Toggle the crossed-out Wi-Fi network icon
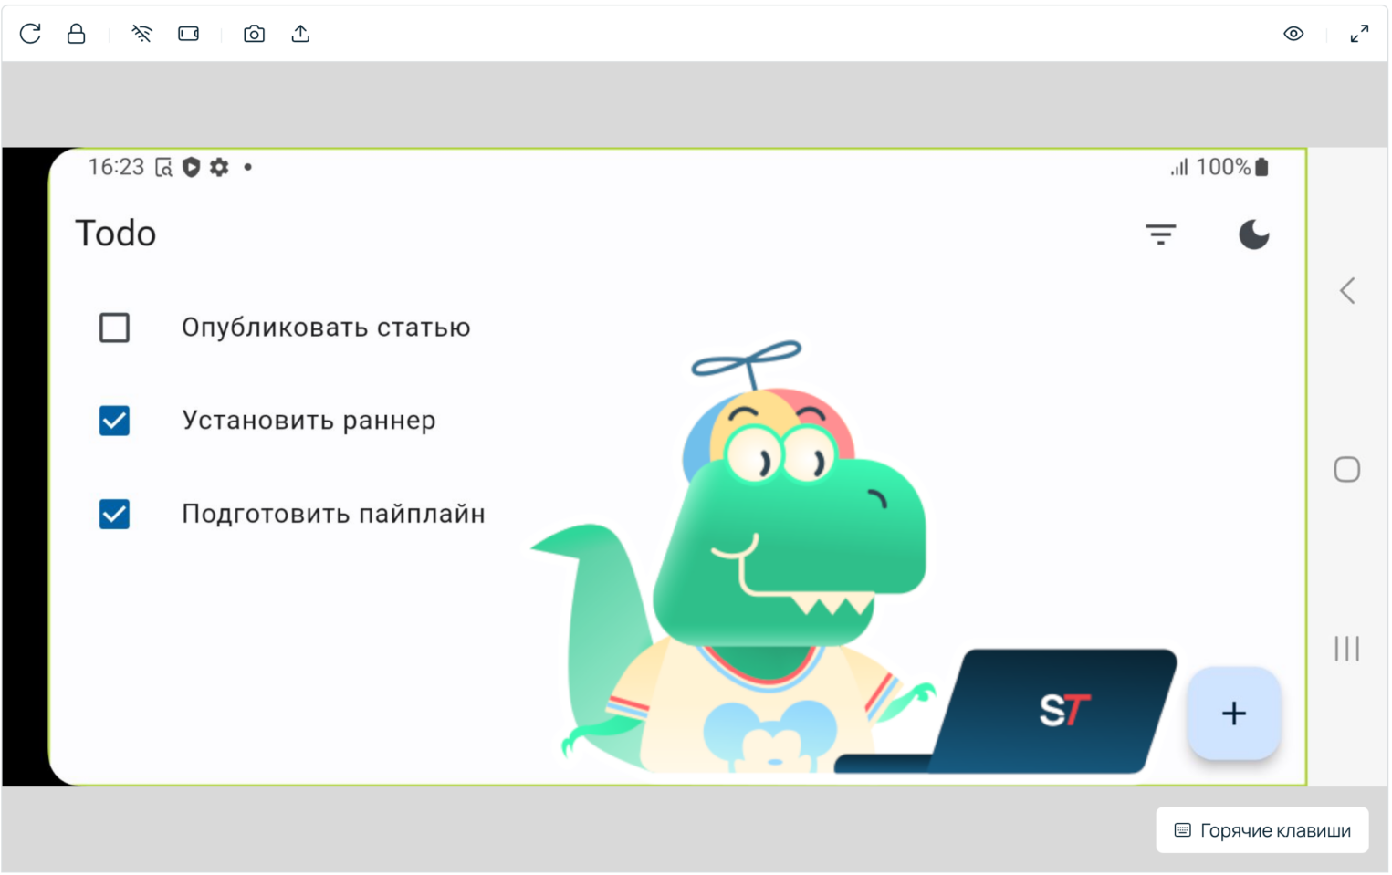Screen dimensions: 1392x875 pyautogui.click(x=141, y=34)
